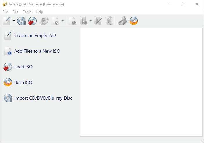Viewport: 204px width, 143px height.
Task: Open the Edit menu
Action: 15,12
